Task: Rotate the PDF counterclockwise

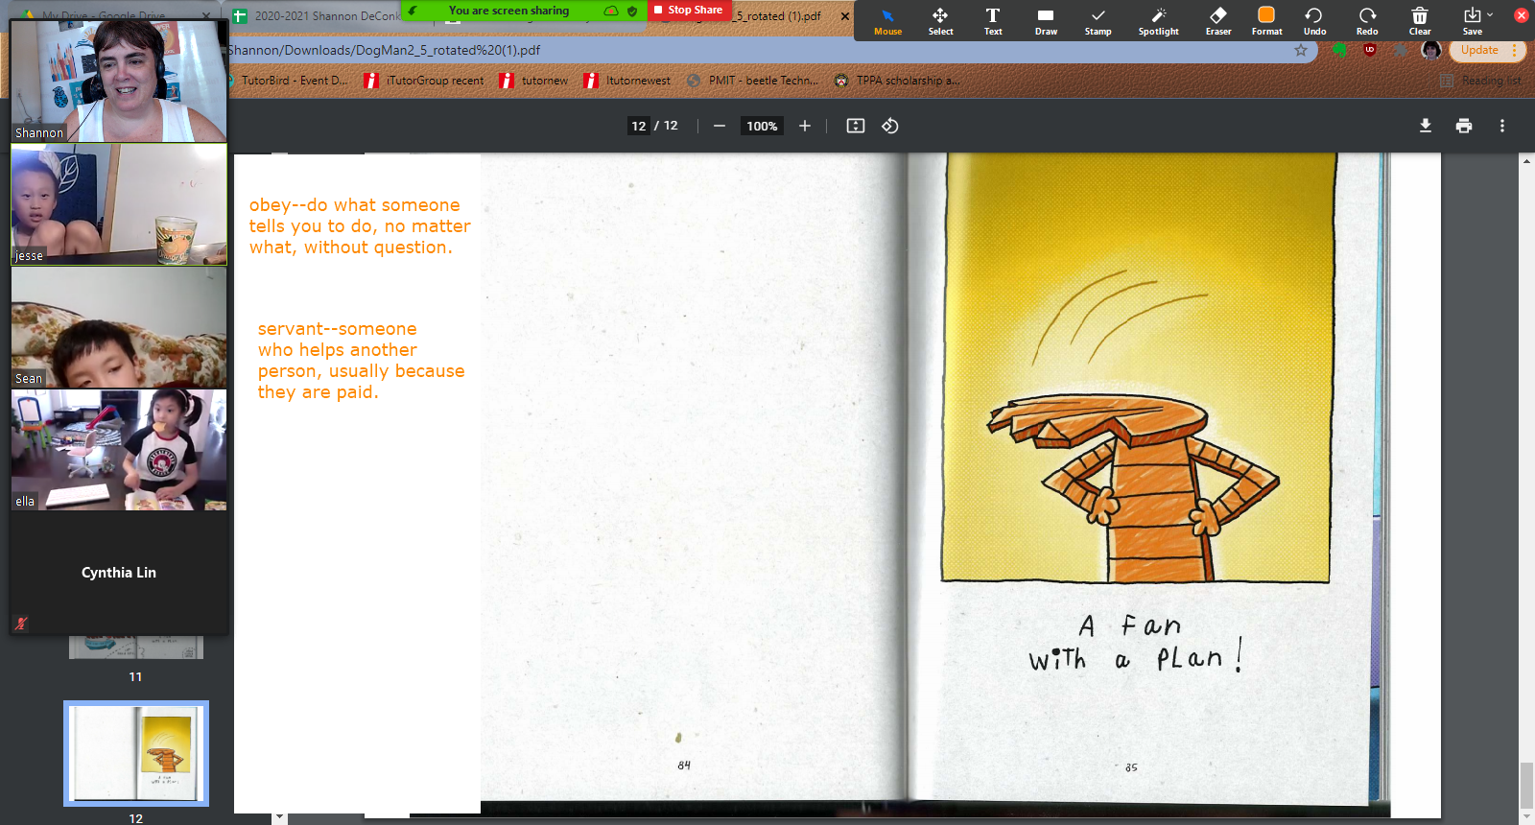Action: coord(890,126)
